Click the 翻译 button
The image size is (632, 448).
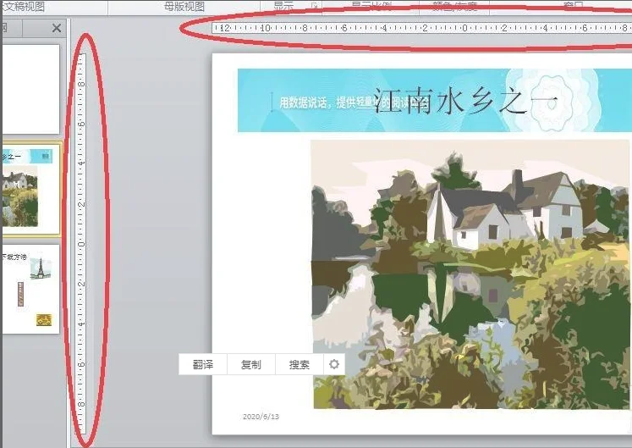click(203, 365)
